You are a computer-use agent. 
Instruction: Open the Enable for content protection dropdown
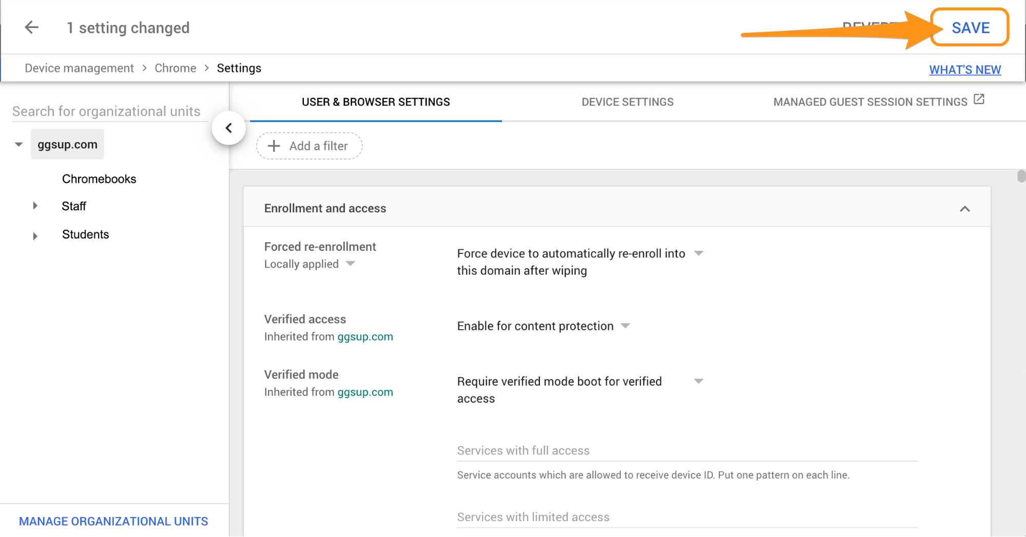click(625, 326)
